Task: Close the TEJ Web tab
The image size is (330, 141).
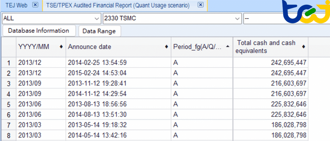Action: 35,5
